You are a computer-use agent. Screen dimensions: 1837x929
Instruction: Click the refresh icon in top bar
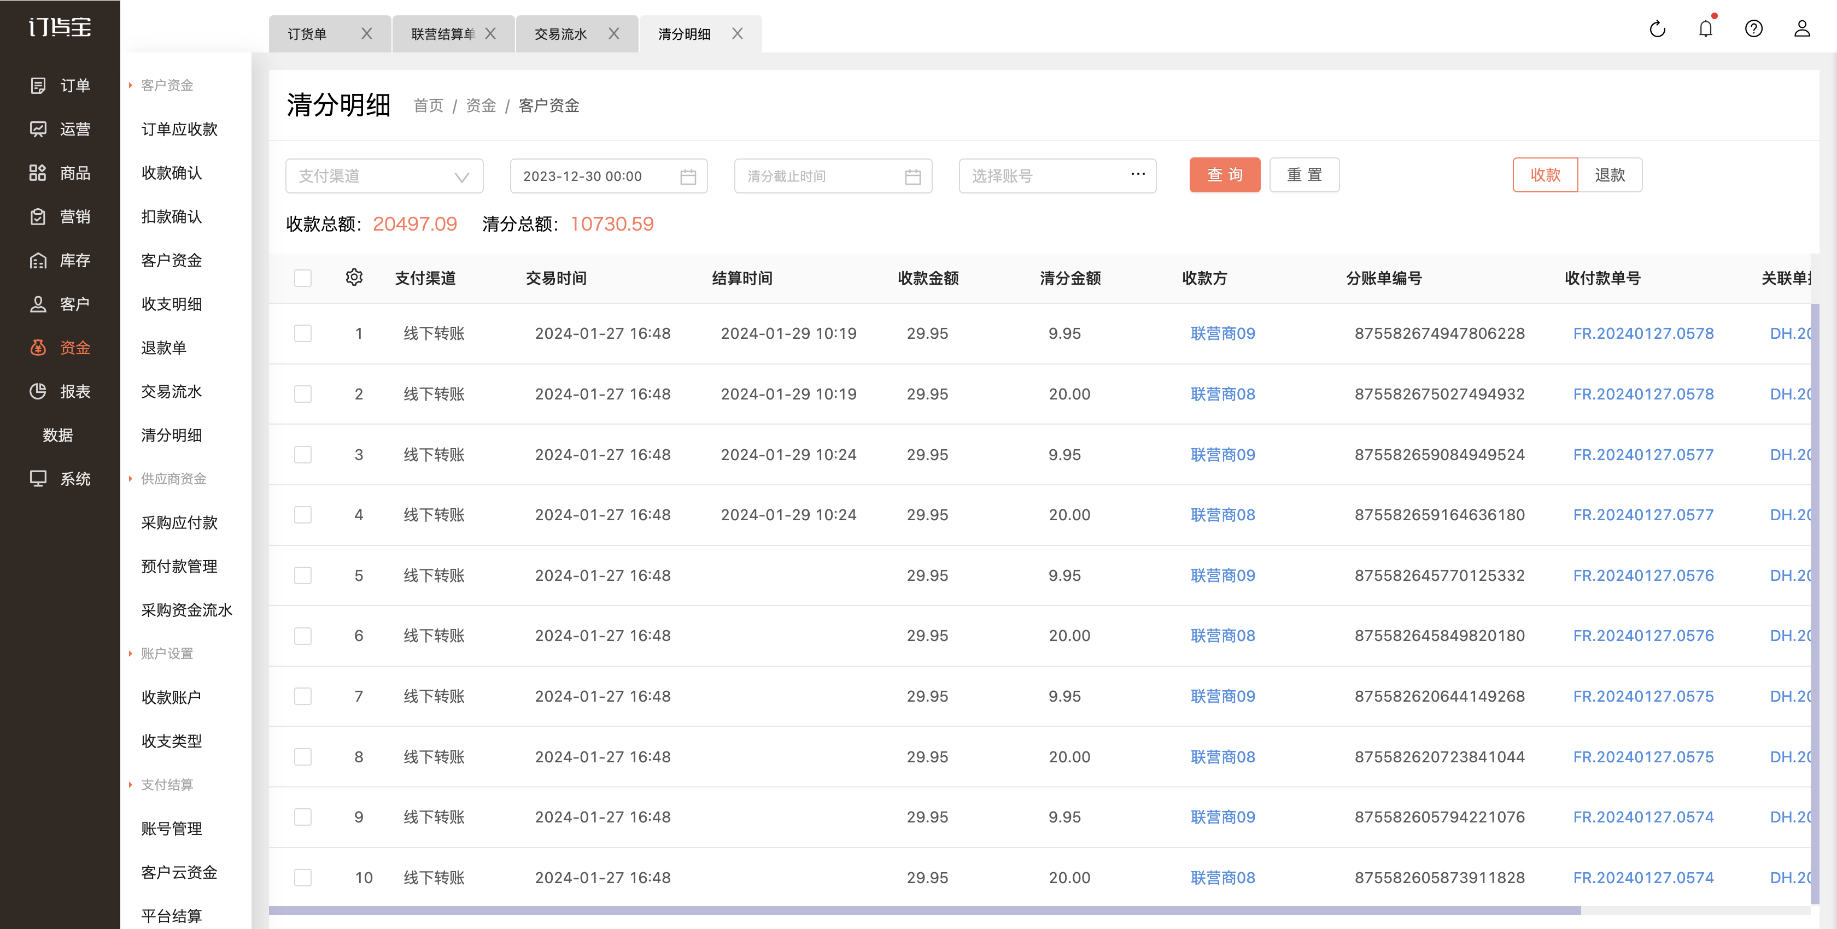coord(1657,28)
